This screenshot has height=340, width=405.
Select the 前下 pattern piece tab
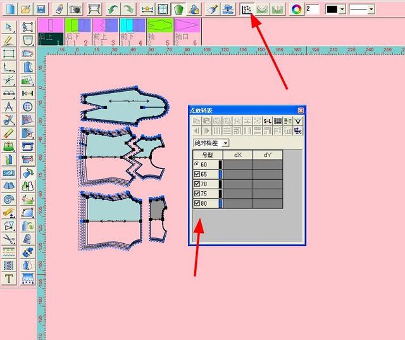133,32
